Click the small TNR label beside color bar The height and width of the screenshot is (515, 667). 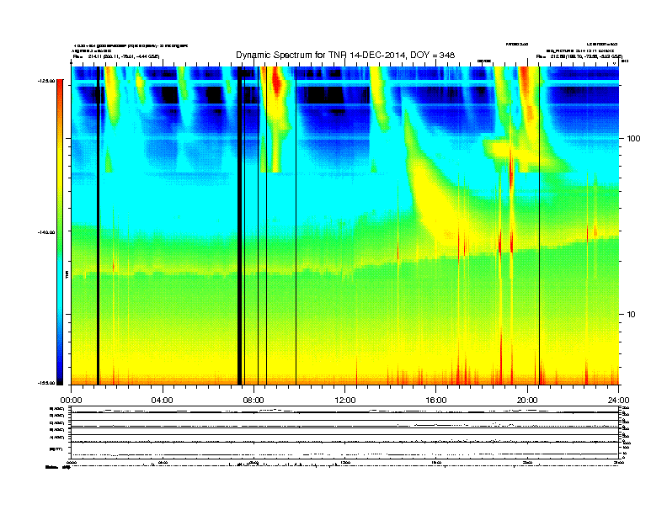pyautogui.click(x=67, y=274)
